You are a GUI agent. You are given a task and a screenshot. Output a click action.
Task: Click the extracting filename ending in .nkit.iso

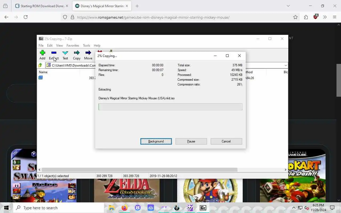tap(136, 98)
